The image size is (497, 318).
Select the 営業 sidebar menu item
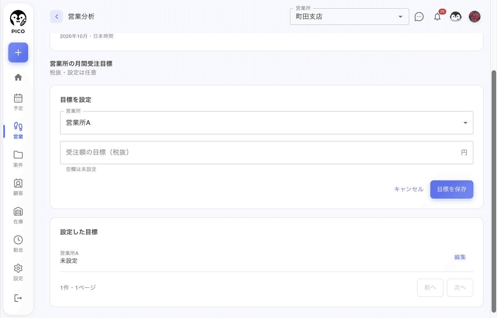pos(18,131)
